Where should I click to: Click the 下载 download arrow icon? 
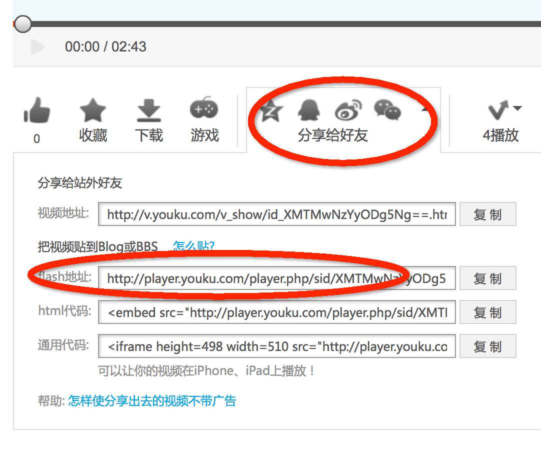tap(148, 110)
